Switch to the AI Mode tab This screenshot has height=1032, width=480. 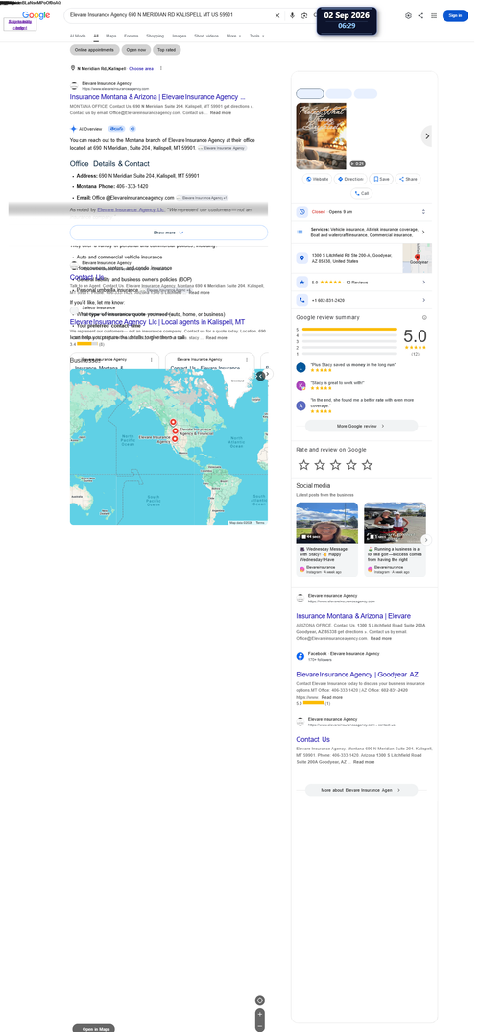(x=78, y=36)
